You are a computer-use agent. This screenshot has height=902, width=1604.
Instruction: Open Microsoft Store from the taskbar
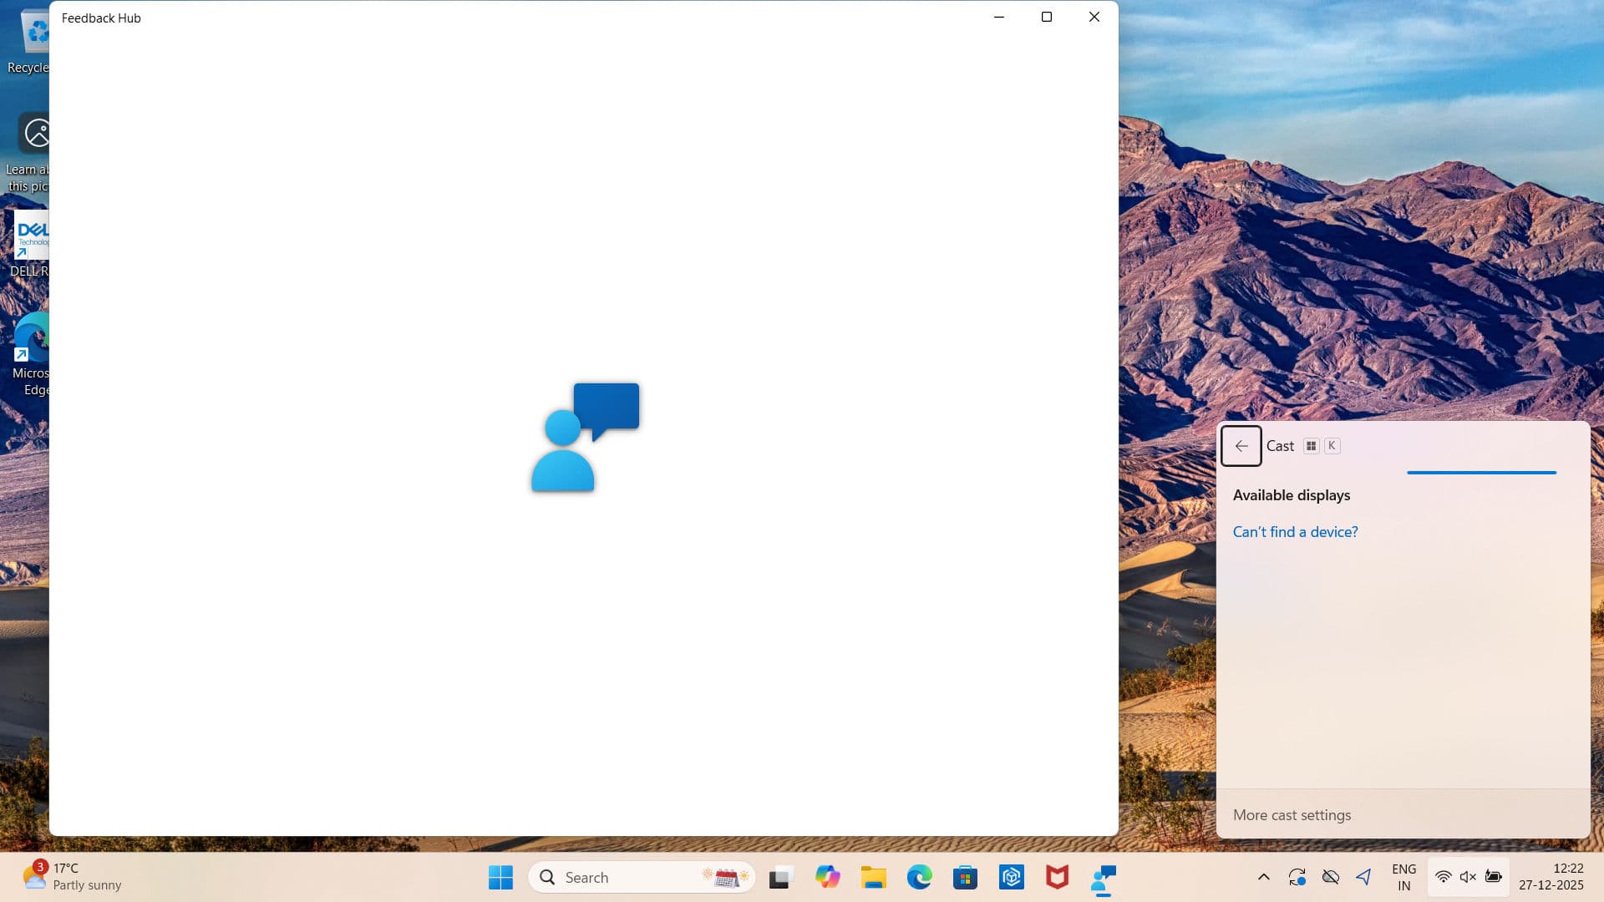(965, 877)
